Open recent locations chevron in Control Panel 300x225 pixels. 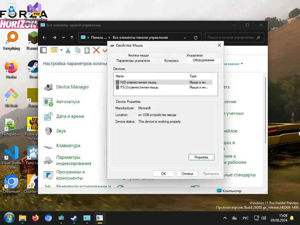point(63,37)
